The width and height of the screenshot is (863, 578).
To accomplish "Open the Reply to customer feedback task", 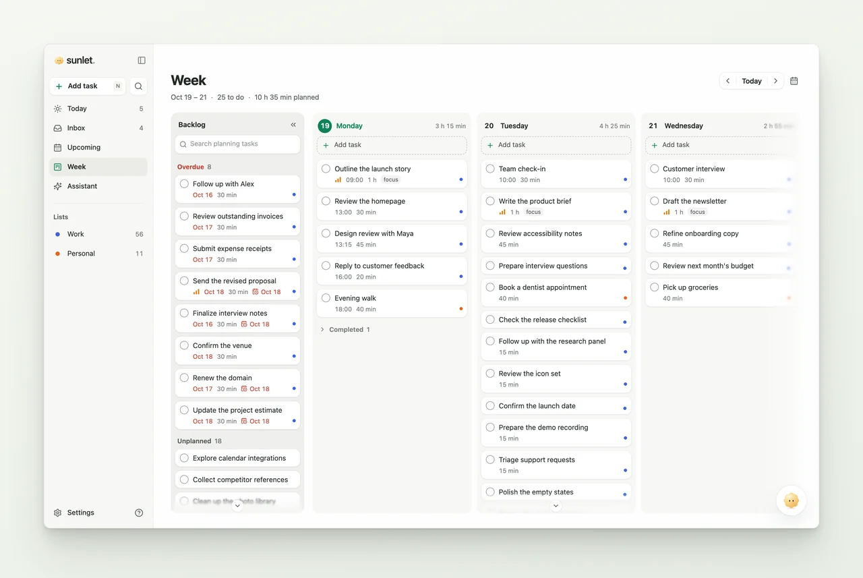I will click(x=392, y=271).
